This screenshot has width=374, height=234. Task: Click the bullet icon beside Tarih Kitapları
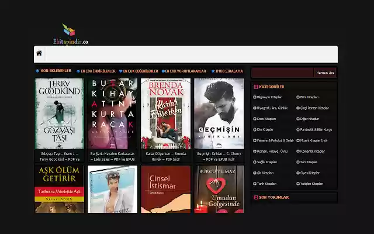point(255,184)
